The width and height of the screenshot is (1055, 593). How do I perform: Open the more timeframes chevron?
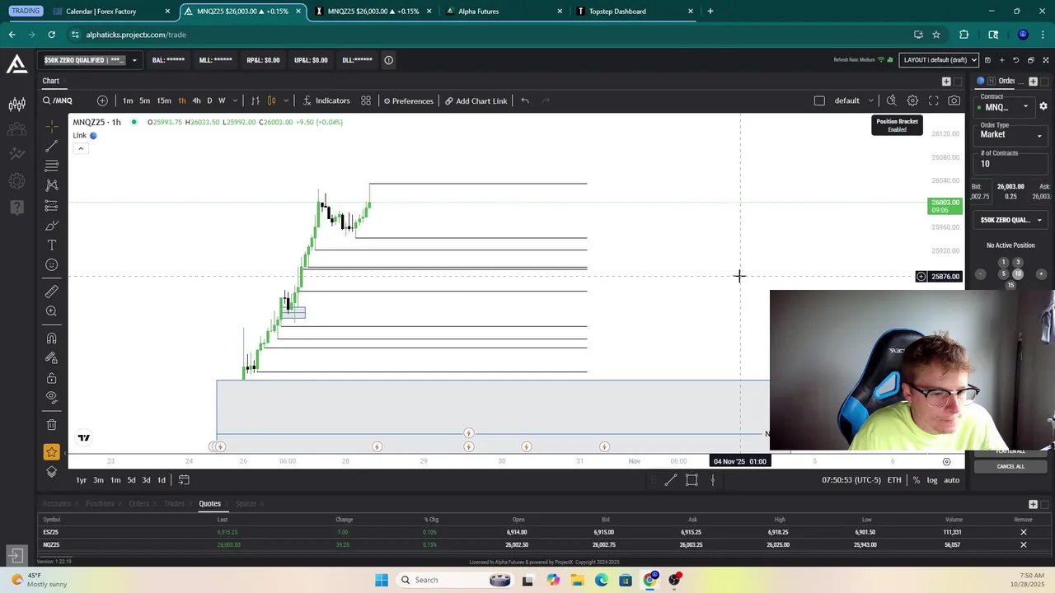coord(235,100)
